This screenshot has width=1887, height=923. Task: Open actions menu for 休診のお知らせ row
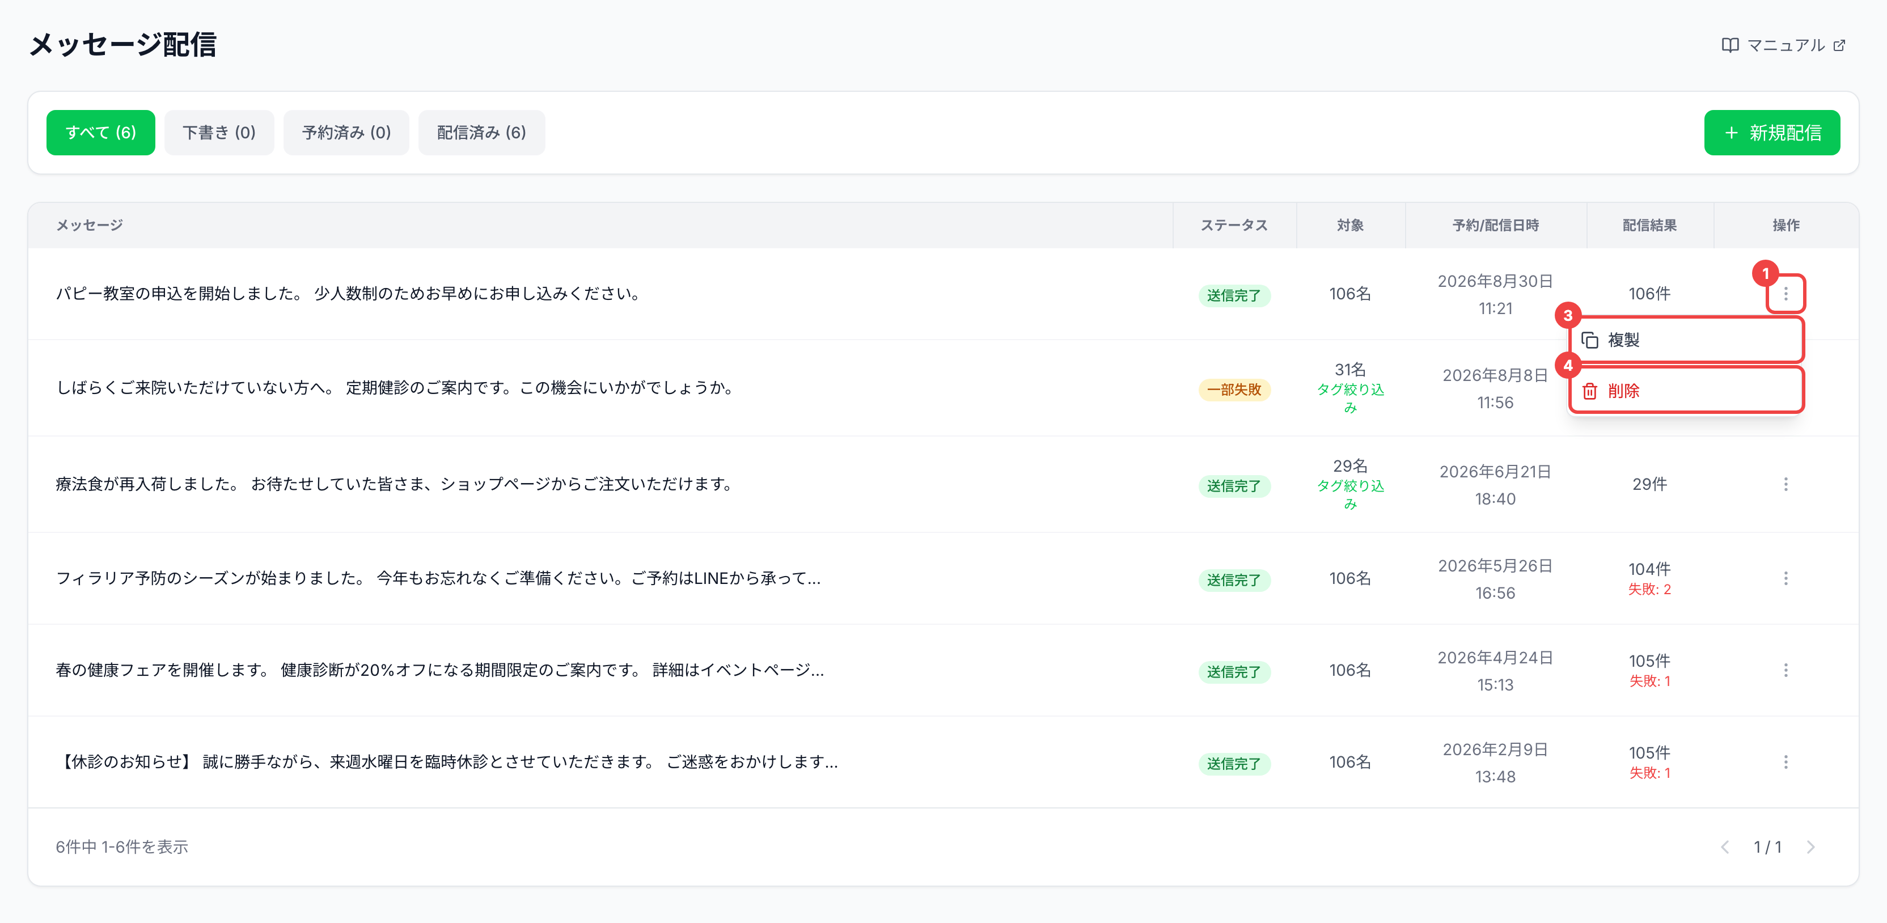click(1785, 762)
